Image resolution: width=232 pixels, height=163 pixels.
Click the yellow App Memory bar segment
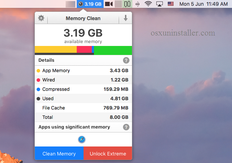coord(56,50)
